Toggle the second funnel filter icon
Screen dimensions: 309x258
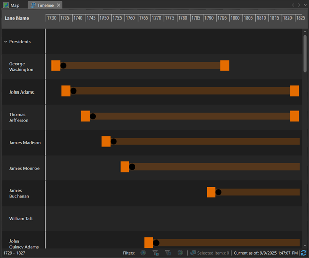(x=168, y=253)
